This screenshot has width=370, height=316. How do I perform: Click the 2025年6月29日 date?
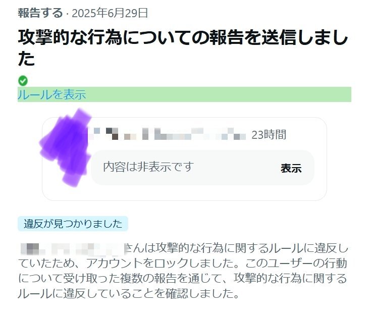pyautogui.click(x=110, y=13)
